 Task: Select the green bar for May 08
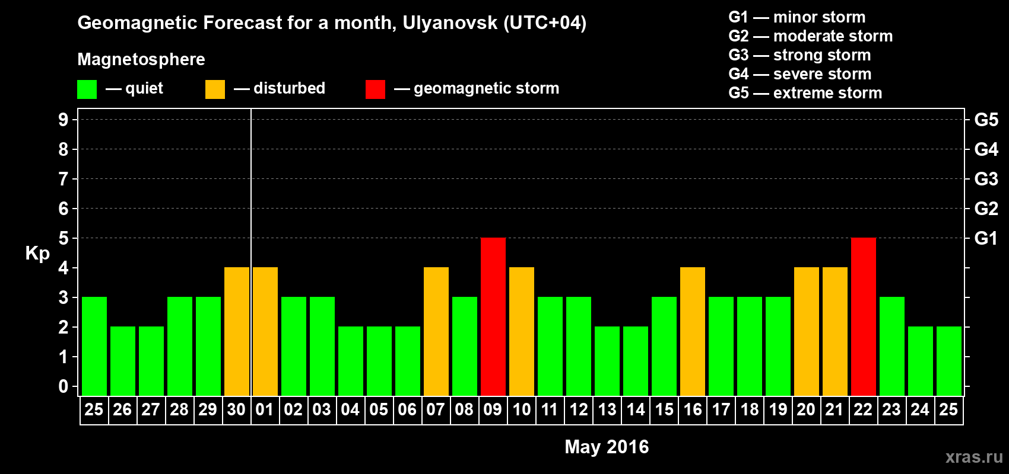[x=465, y=346]
